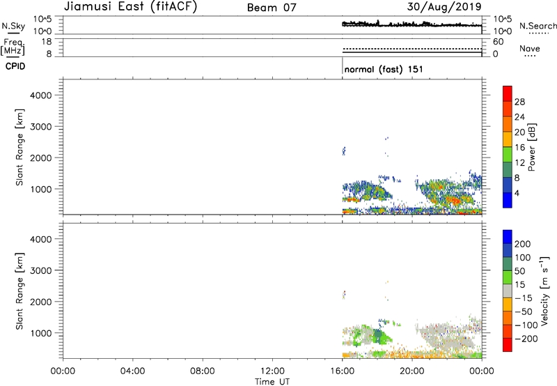Click the dark green velocity patch near 18:00
The width and height of the screenshot is (557, 386).
coord(379,336)
